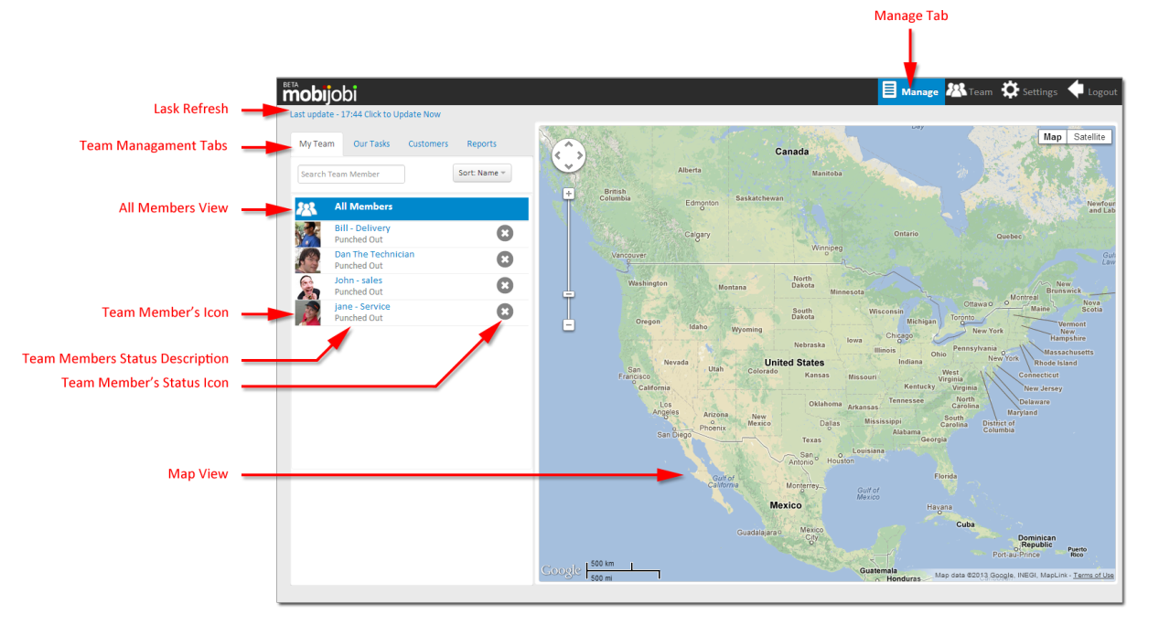Focus the Search Team Member field

351,174
